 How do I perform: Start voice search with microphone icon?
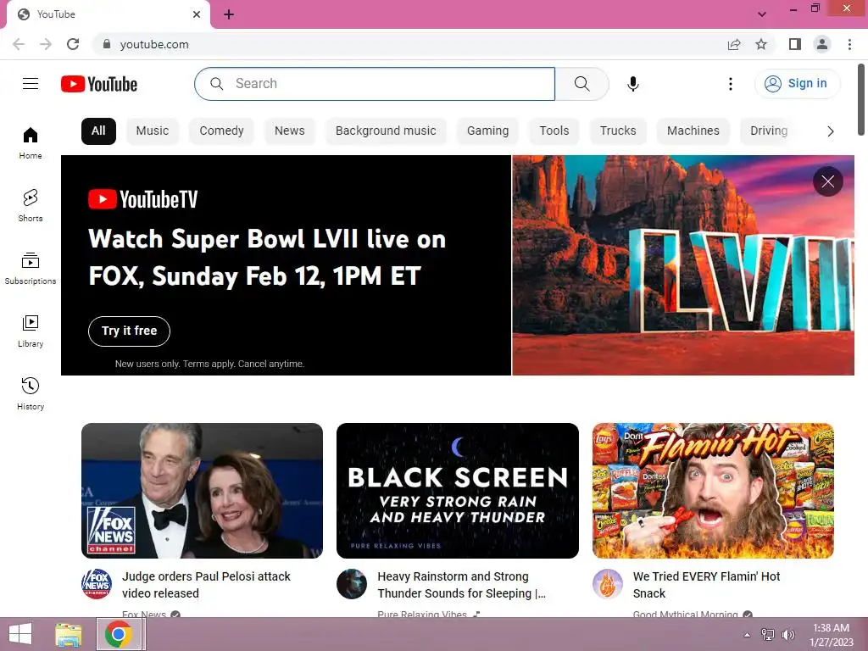(x=633, y=84)
